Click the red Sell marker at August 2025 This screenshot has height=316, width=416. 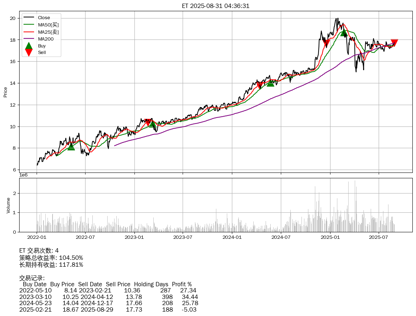[394, 42]
